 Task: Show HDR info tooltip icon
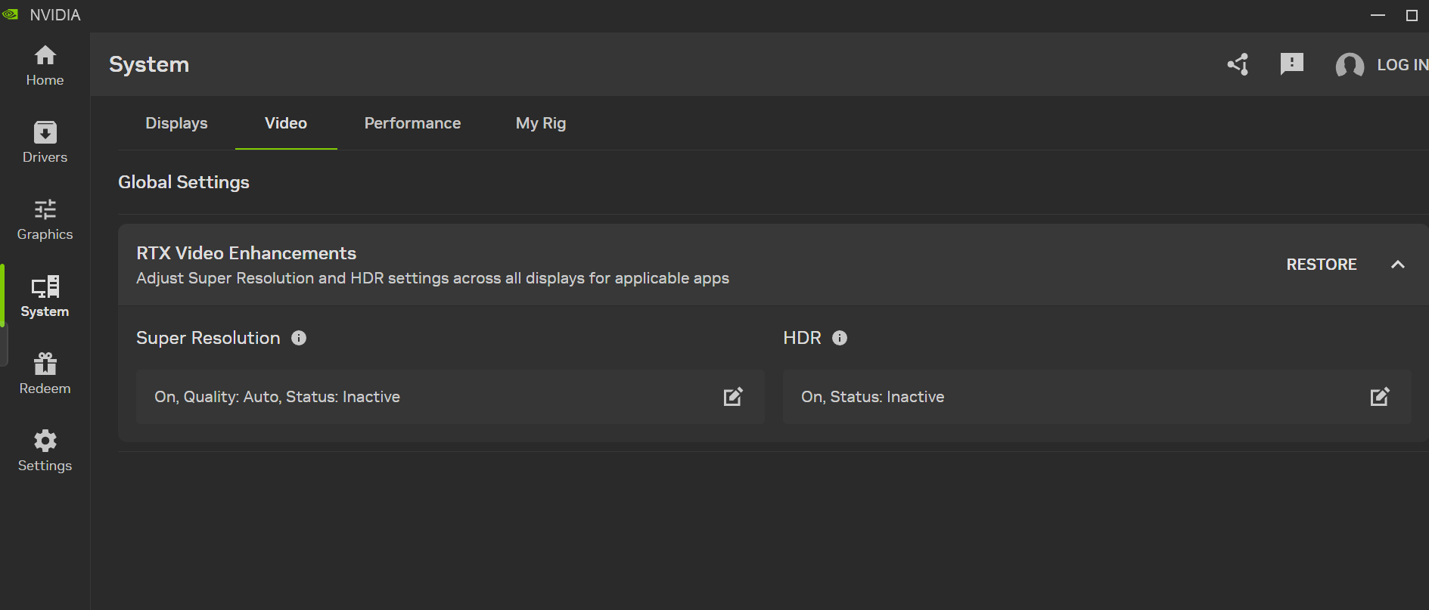[840, 338]
